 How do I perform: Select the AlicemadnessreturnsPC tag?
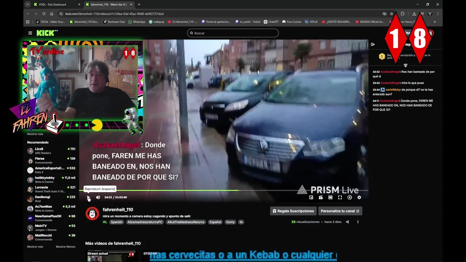click(x=145, y=222)
